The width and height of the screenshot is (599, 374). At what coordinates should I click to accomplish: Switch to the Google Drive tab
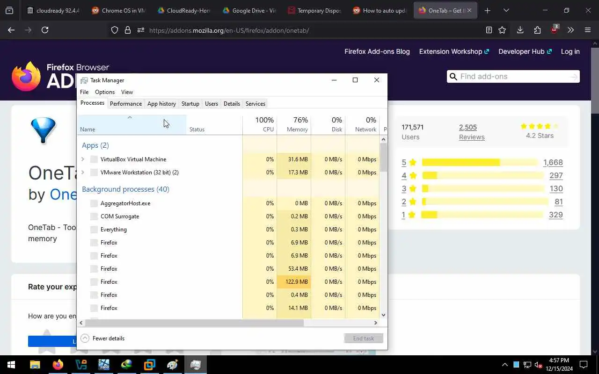click(249, 10)
